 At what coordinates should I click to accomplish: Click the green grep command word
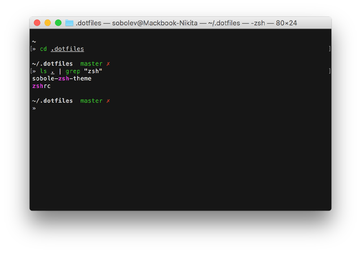pos(73,71)
